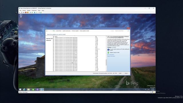Screen dimensions: 183x103
Task: Open the More information link
Action: pos(111,55)
